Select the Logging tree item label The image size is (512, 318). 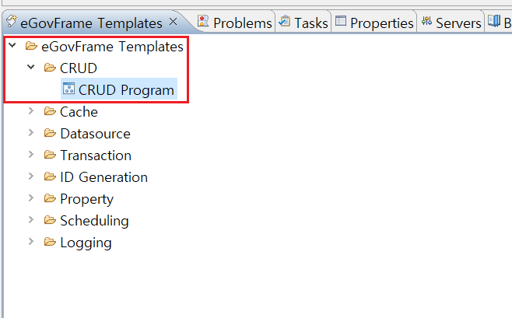click(86, 243)
